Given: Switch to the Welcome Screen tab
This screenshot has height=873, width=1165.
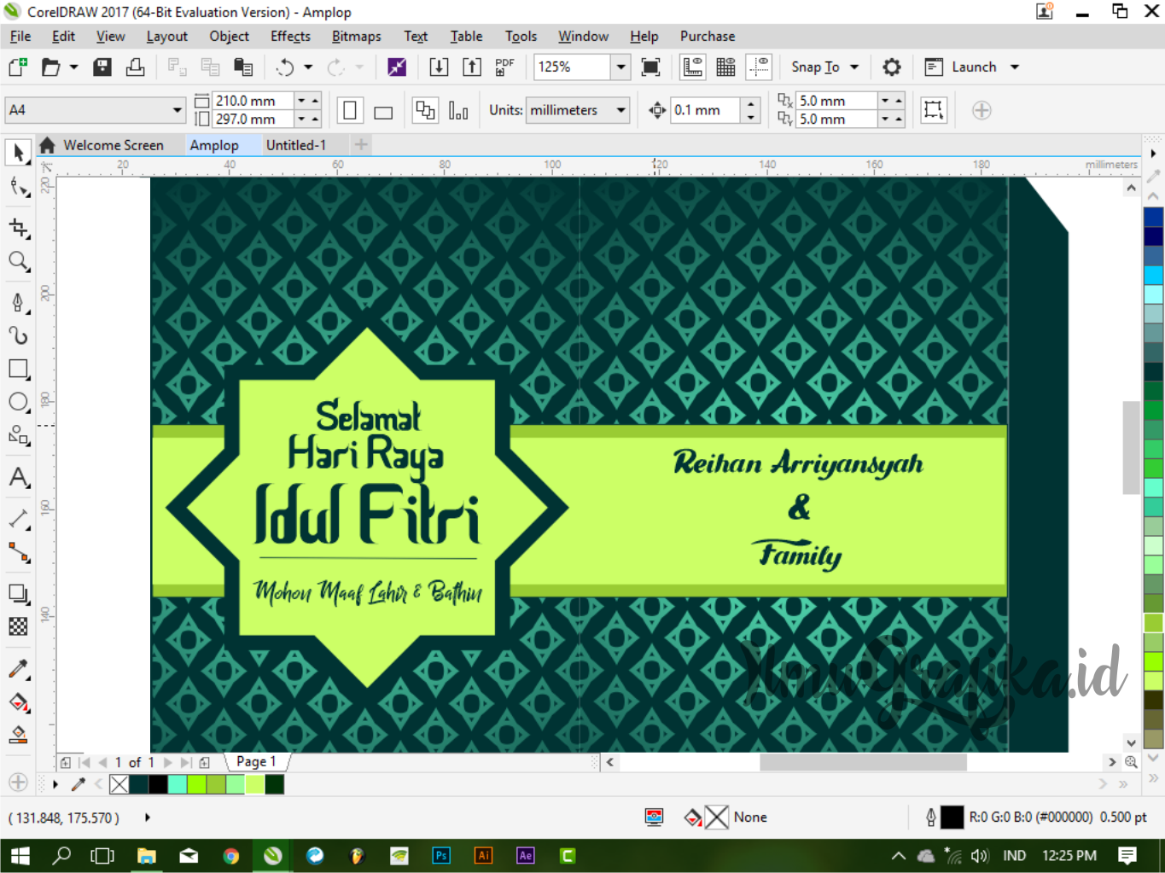Looking at the screenshot, I should coord(113,145).
